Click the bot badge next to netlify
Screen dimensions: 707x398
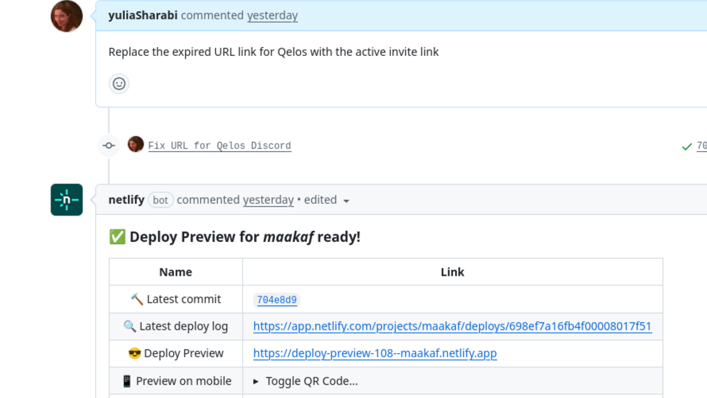(x=160, y=200)
